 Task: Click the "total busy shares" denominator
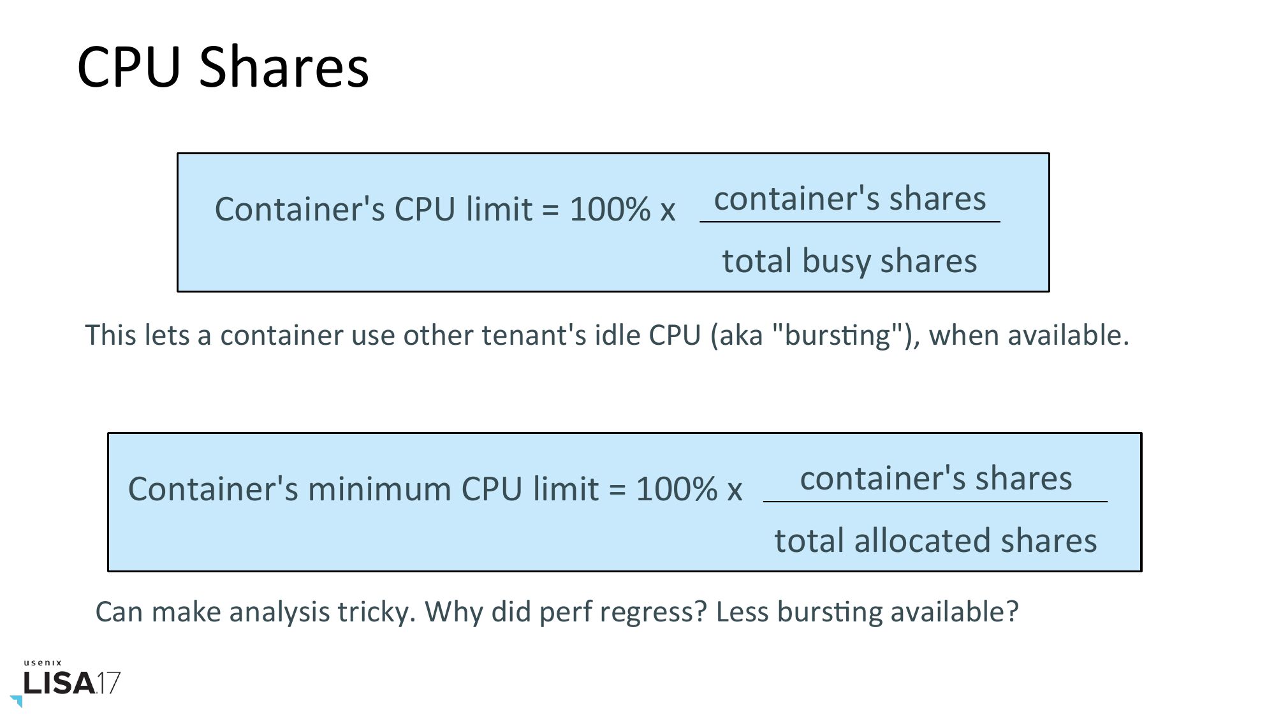[x=849, y=261]
